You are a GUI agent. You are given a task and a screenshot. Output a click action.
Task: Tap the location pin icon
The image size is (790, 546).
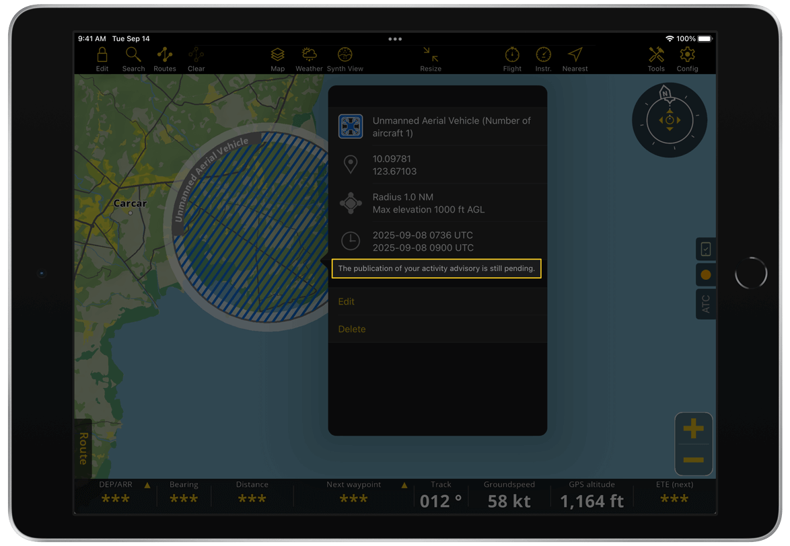pyautogui.click(x=351, y=165)
